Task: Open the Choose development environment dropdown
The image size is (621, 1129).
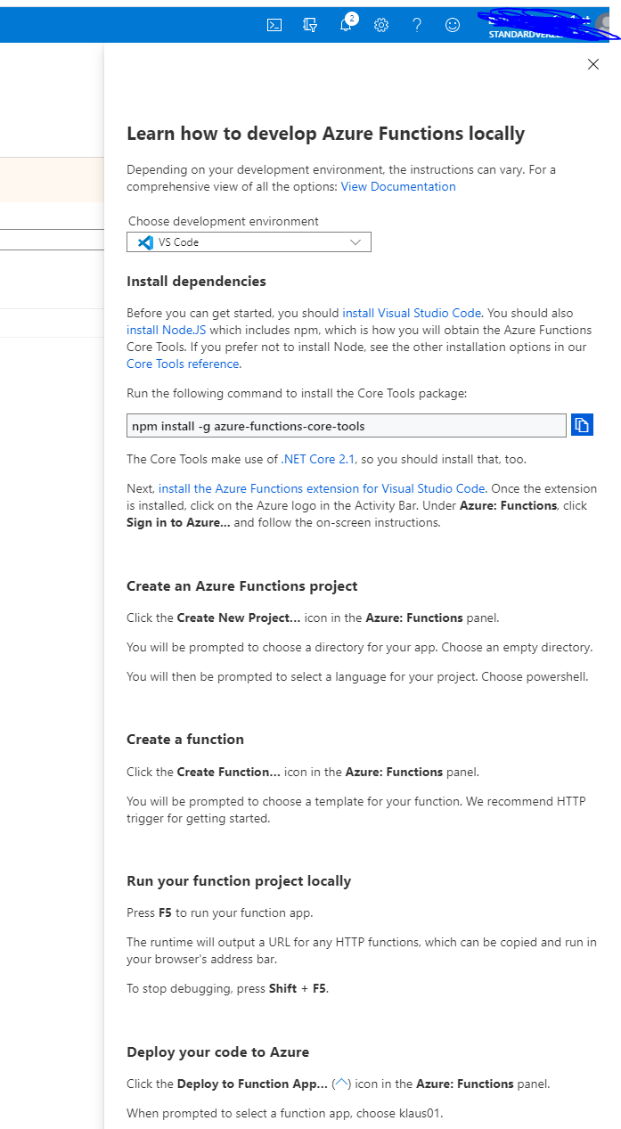Action: coord(249,241)
